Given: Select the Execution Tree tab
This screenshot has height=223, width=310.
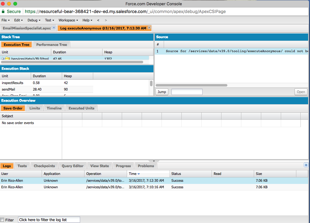Looking at the screenshot, I should click(16, 45).
